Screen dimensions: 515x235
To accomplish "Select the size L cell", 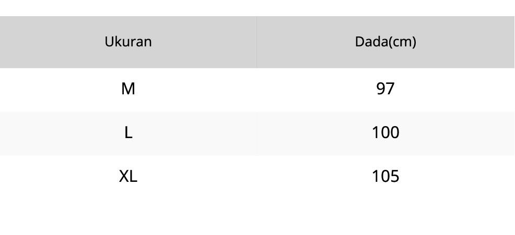I will click(128, 133).
